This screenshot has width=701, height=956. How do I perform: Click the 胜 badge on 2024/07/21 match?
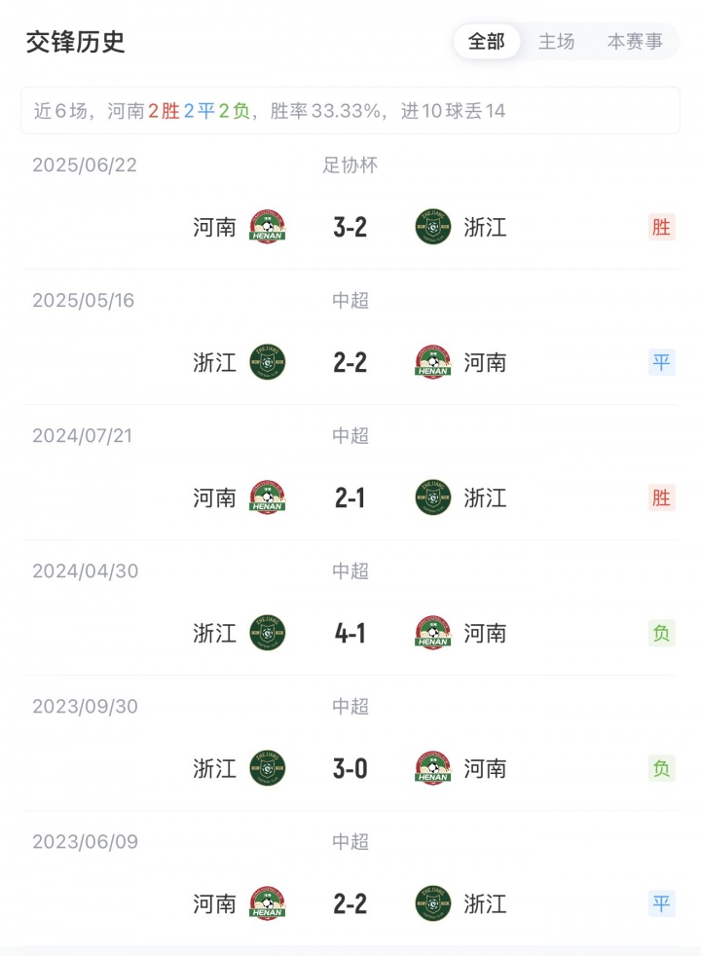(x=662, y=497)
